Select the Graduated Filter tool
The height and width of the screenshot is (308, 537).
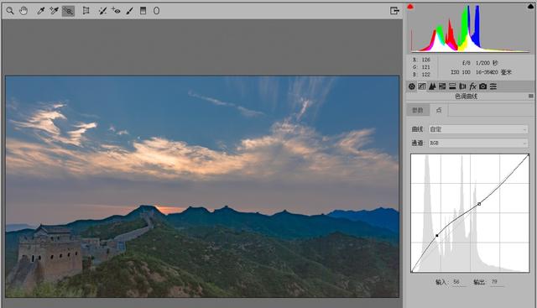(143, 11)
